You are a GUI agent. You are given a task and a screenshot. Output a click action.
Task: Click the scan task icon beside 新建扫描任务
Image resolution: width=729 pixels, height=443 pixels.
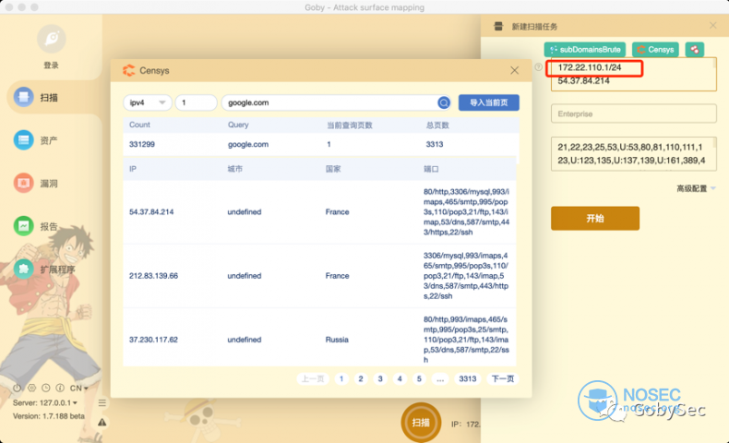pos(498,26)
